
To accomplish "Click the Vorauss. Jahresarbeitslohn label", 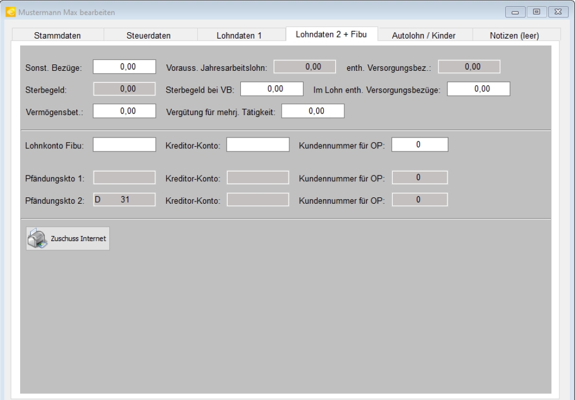I will (x=216, y=68).
